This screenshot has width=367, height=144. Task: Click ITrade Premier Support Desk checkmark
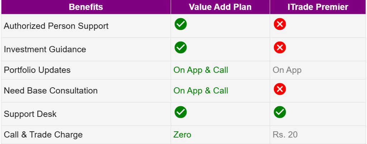[x=280, y=112]
